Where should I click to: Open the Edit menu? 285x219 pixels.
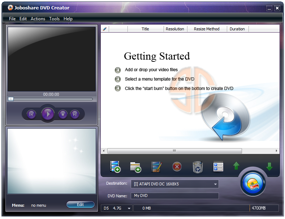[23, 19]
